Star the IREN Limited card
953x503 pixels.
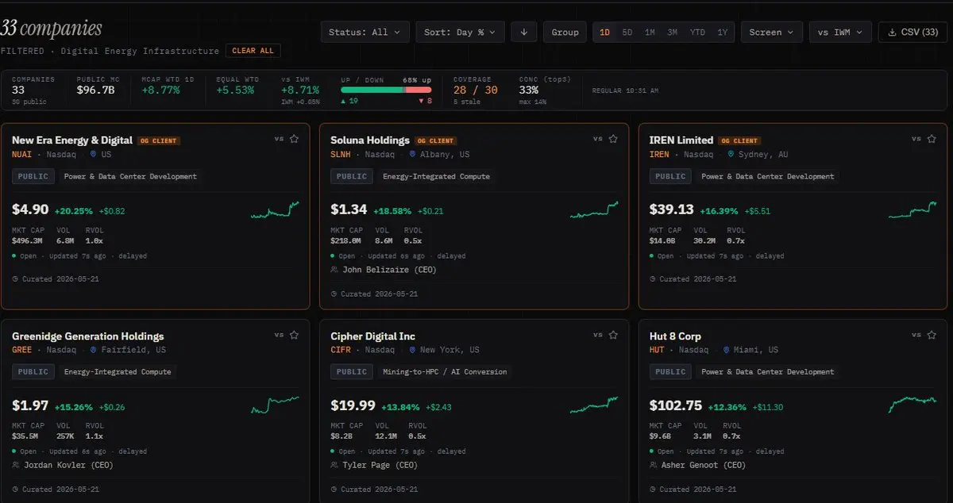point(932,139)
